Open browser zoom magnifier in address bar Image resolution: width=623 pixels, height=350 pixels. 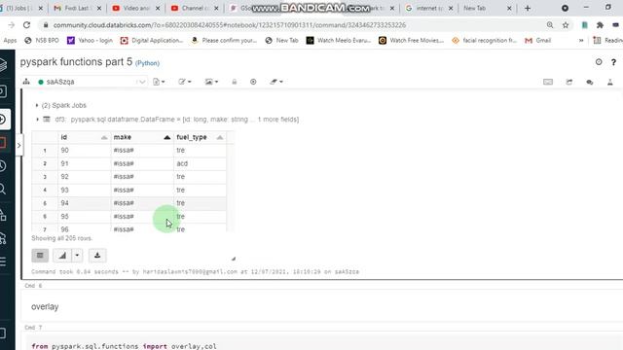point(550,25)
